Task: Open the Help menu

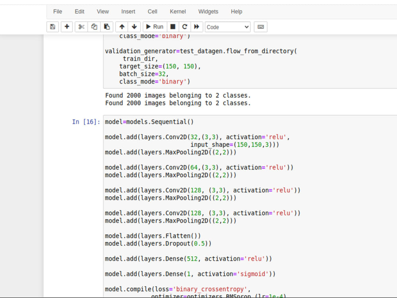Action: pos(237,12)
